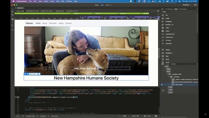Select the h1 .text-center DOM row
Screen dimensions: 209x118
(179, 85)
